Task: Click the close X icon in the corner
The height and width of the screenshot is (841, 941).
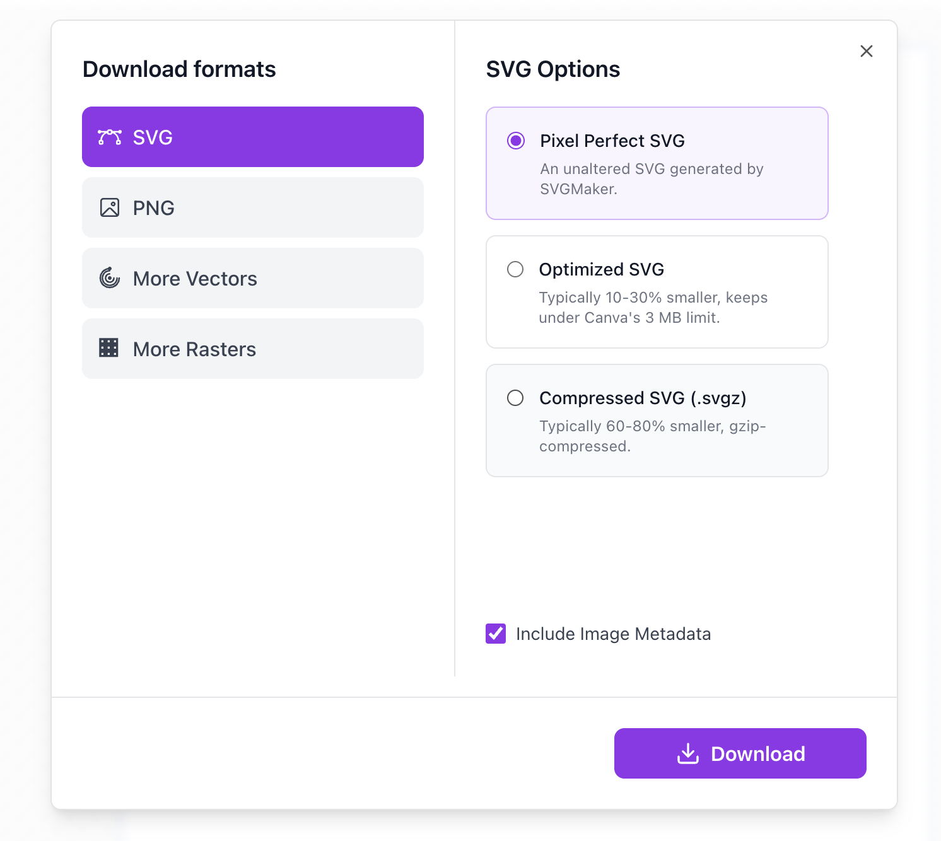Action: [866, 51]
